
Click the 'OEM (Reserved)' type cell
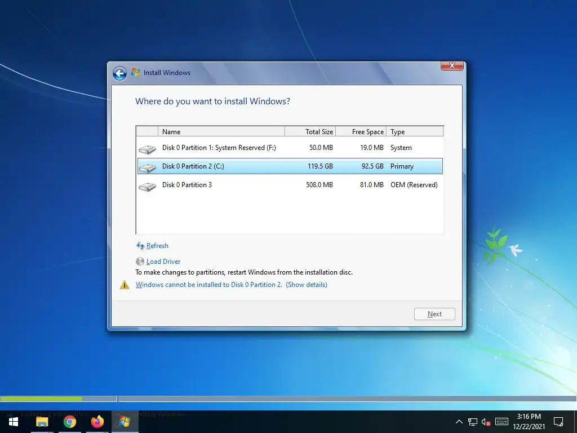point(414,185)
